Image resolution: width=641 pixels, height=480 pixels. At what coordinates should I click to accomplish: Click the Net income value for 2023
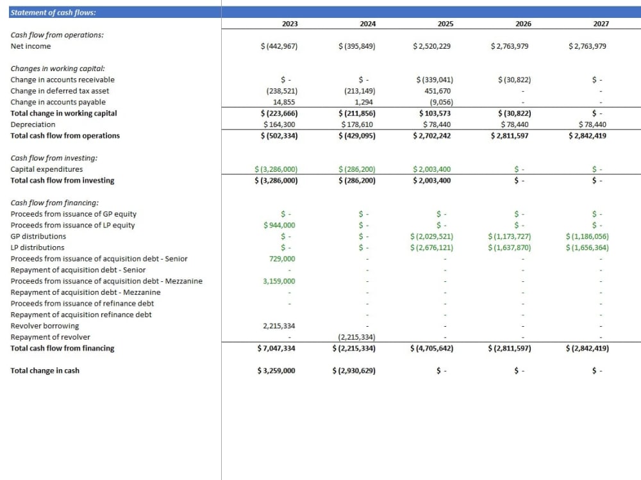point(279,46)
